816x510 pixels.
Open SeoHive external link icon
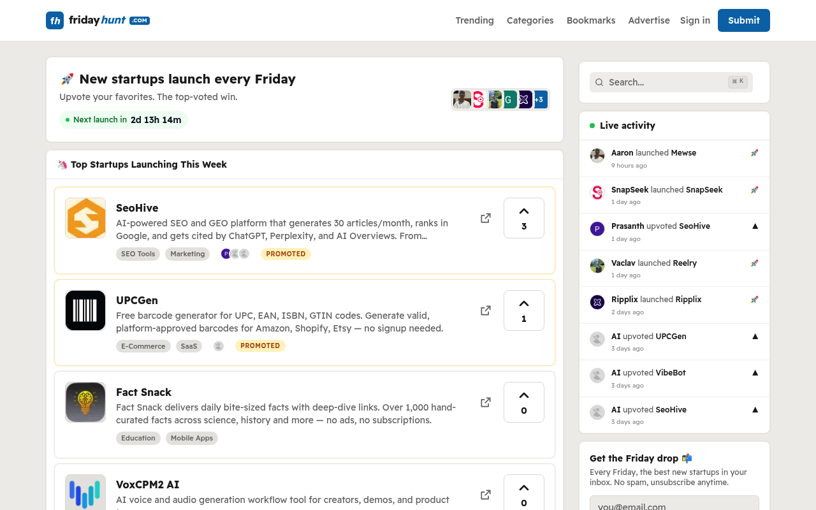[x=486, y=218]
